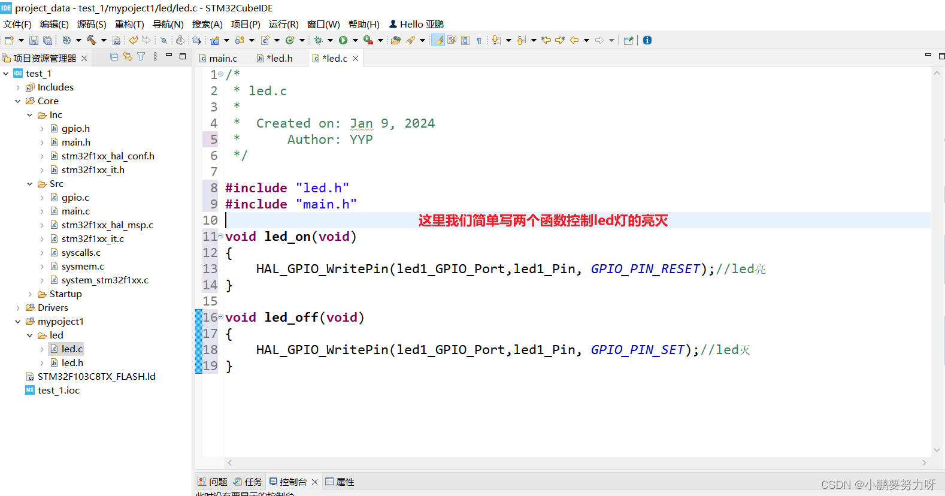
Task: Toggle Block Selection Mode icon
Action: tap(465, 40)
